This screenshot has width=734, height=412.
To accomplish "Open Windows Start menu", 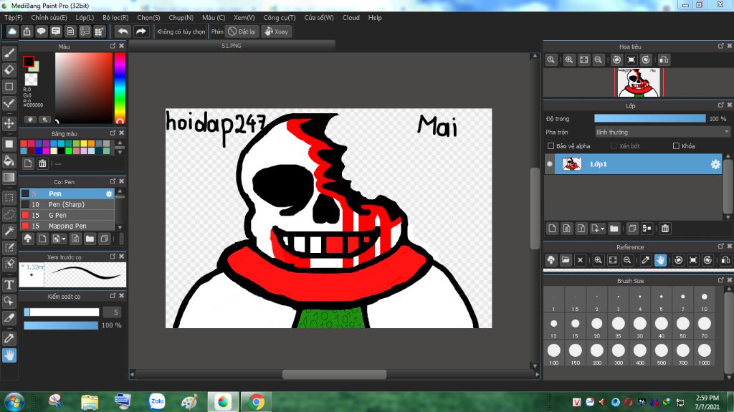I will [x=14, y=402].
